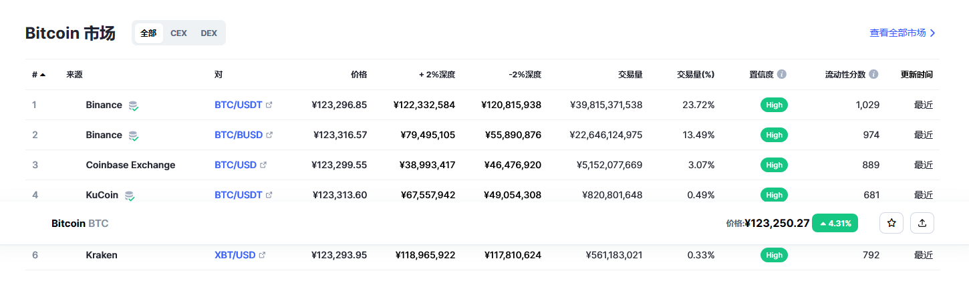
Task: Switch to the DEX filter tab
Action: point(209,33)
